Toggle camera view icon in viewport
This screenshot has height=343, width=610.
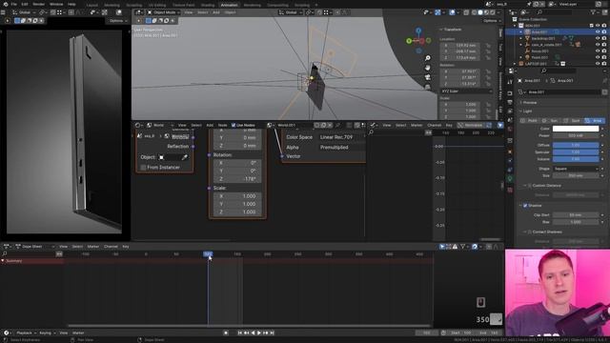(x=428, y=77)
